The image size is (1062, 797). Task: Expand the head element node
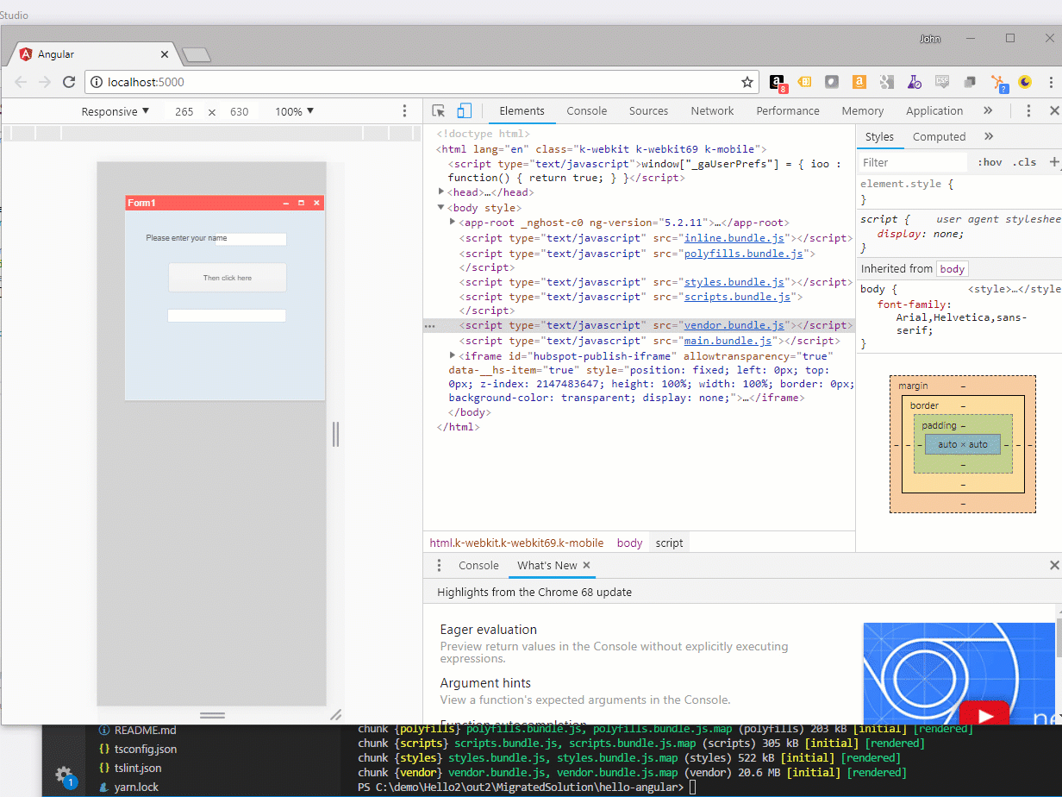pyautogui.click(x=441, y=192)
